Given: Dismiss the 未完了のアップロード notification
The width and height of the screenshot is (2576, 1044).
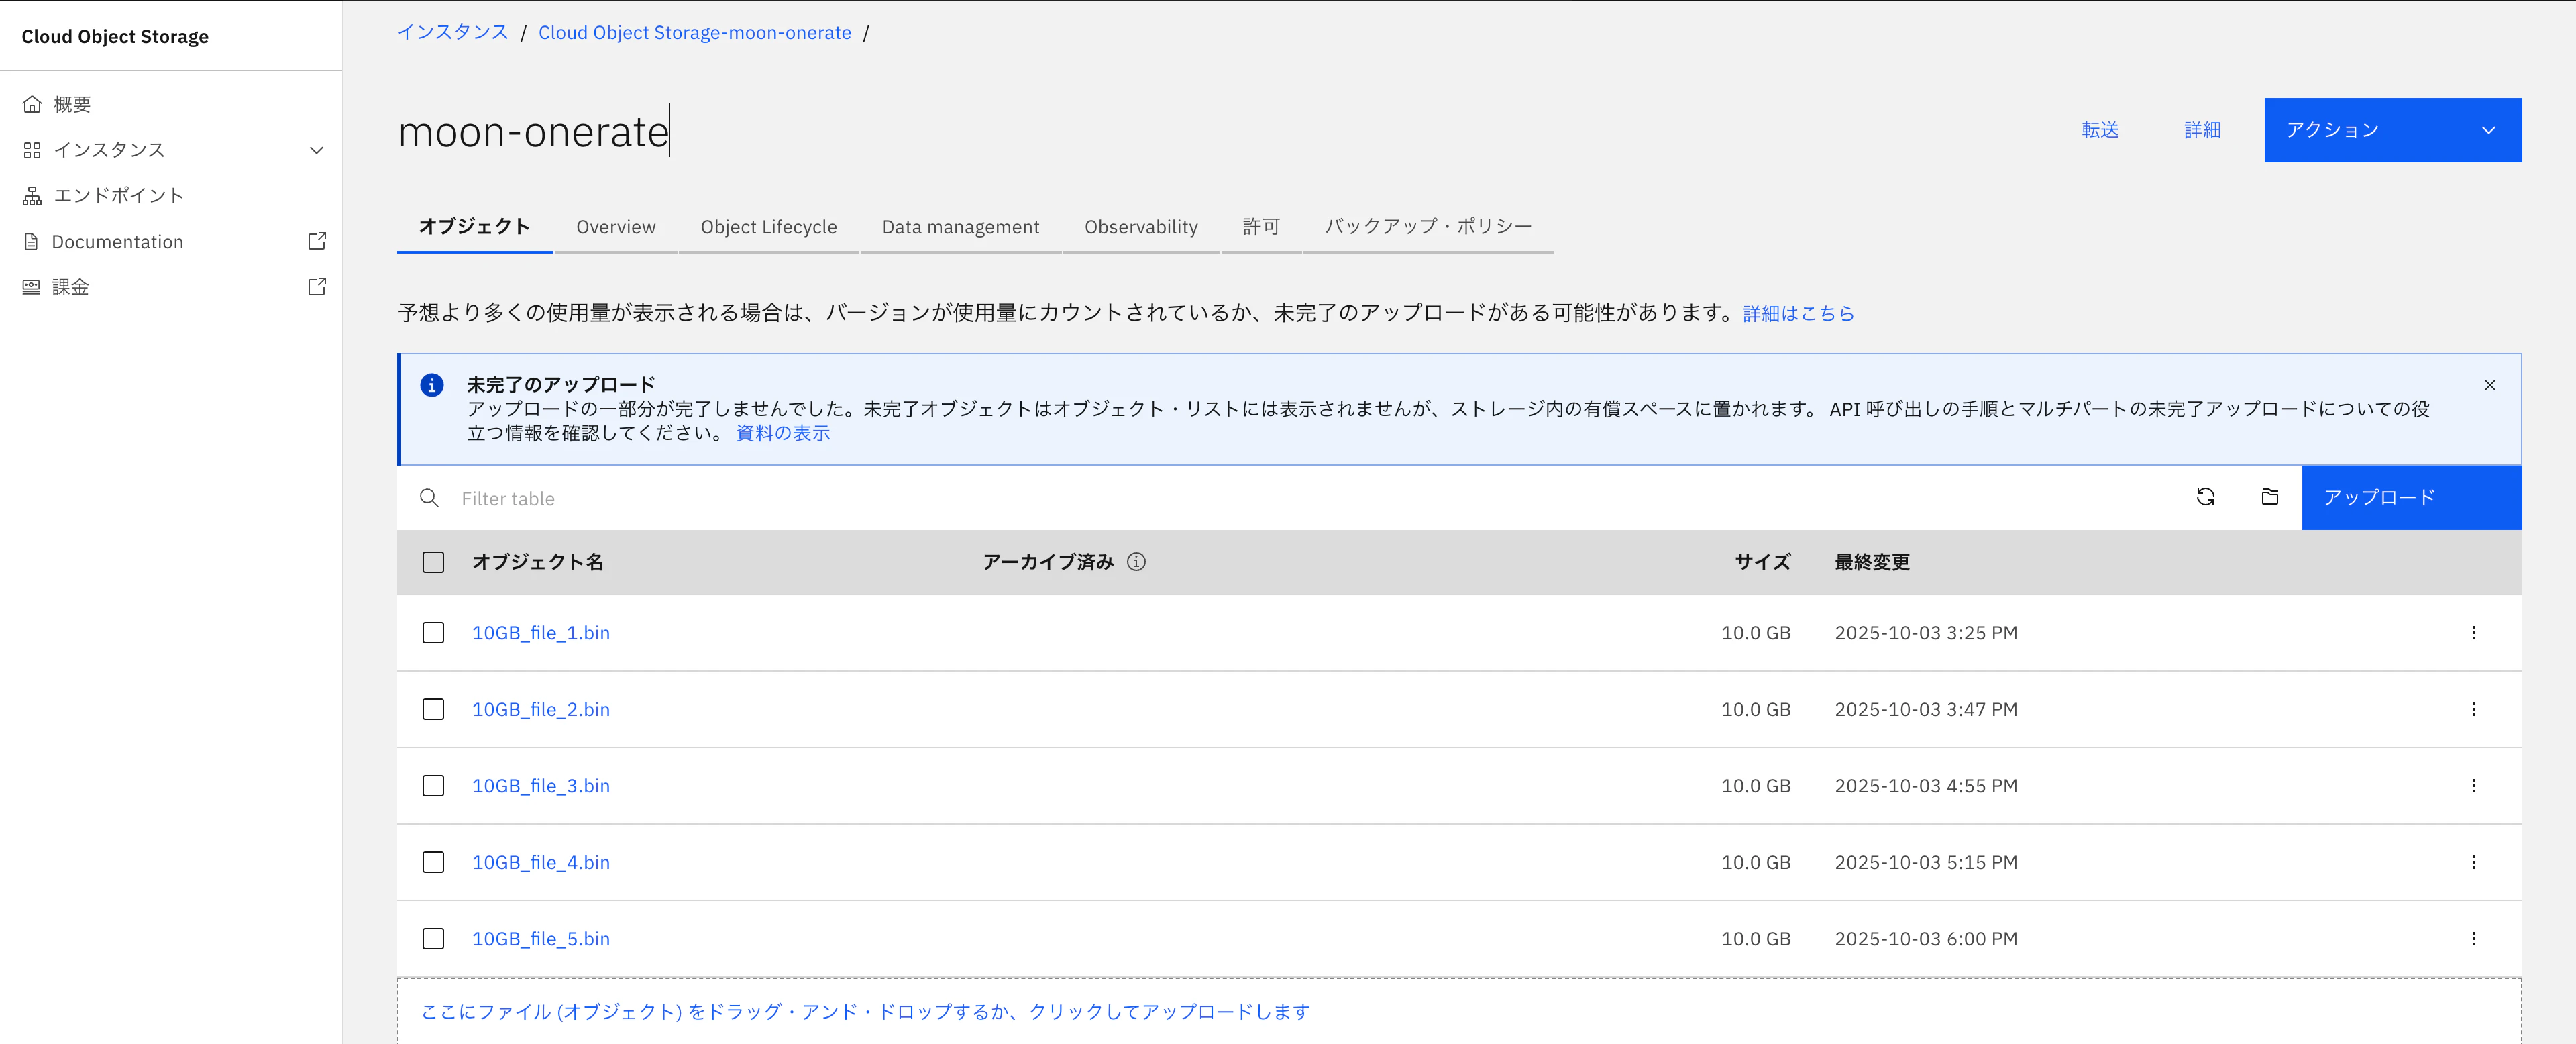Looking at the screenshot, I should tap(2490, 385).
